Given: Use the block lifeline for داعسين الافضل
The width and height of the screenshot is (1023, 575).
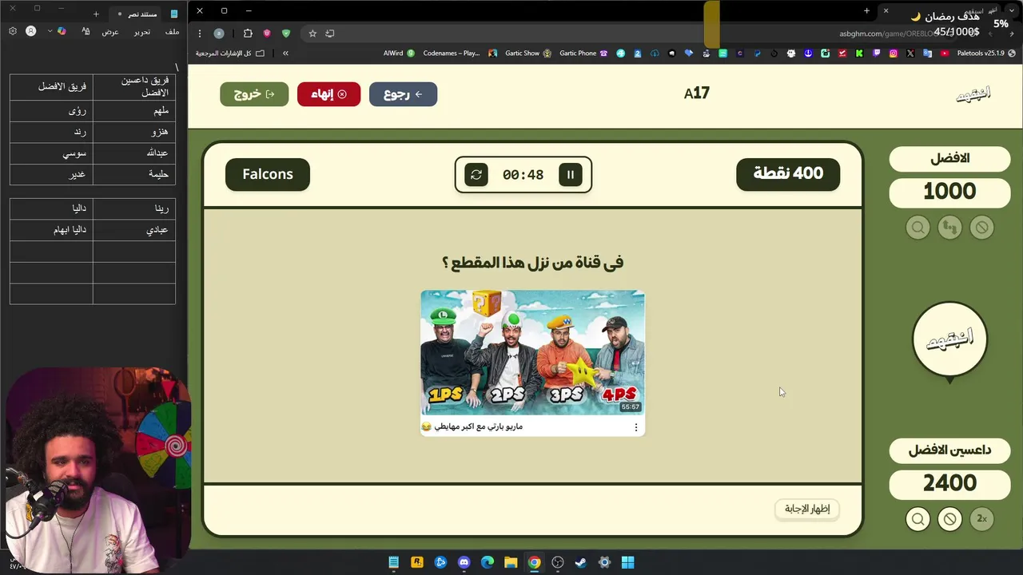Looking at the screenshot, I should coord(949,519).
